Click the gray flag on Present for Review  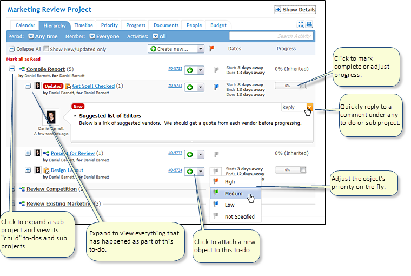tap(216, 154)
